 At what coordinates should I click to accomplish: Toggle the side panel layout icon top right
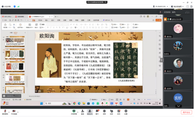[x=191, y=6]
